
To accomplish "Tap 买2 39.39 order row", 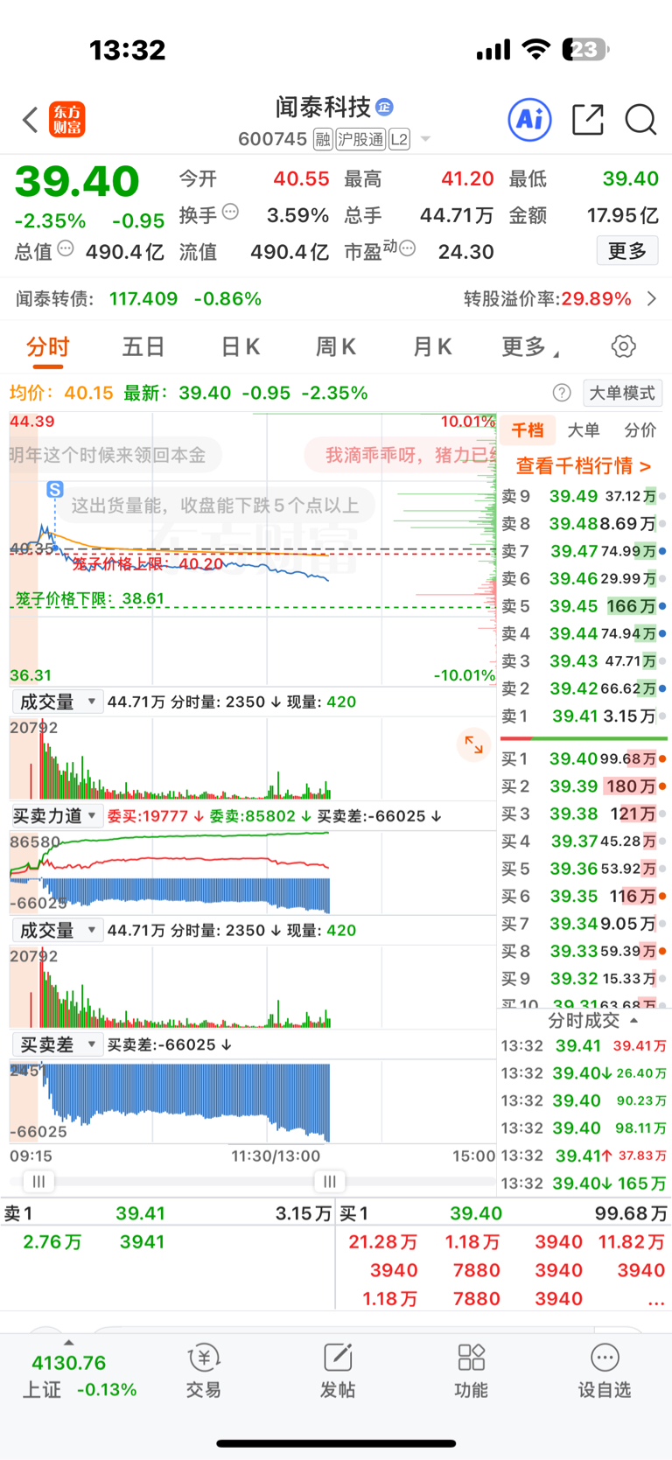I will tap(584, 786).
